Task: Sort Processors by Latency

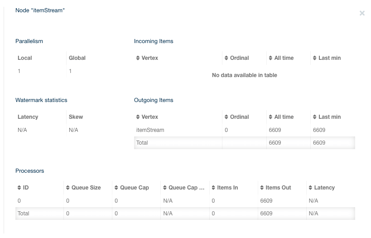Action: point(324,188)
